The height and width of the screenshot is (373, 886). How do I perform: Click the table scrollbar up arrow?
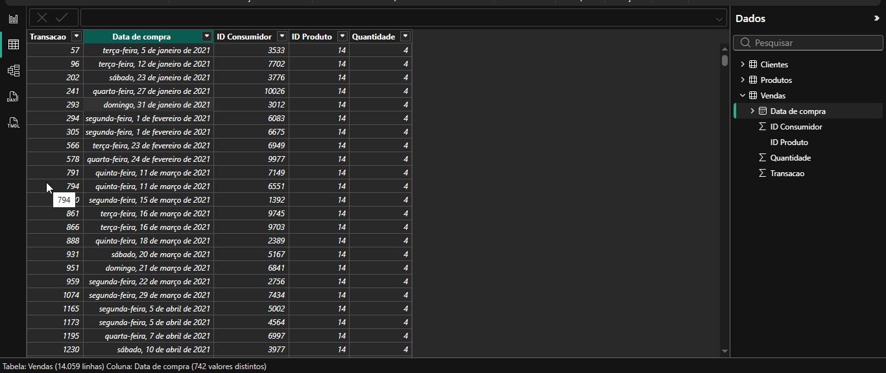[724, 48]
